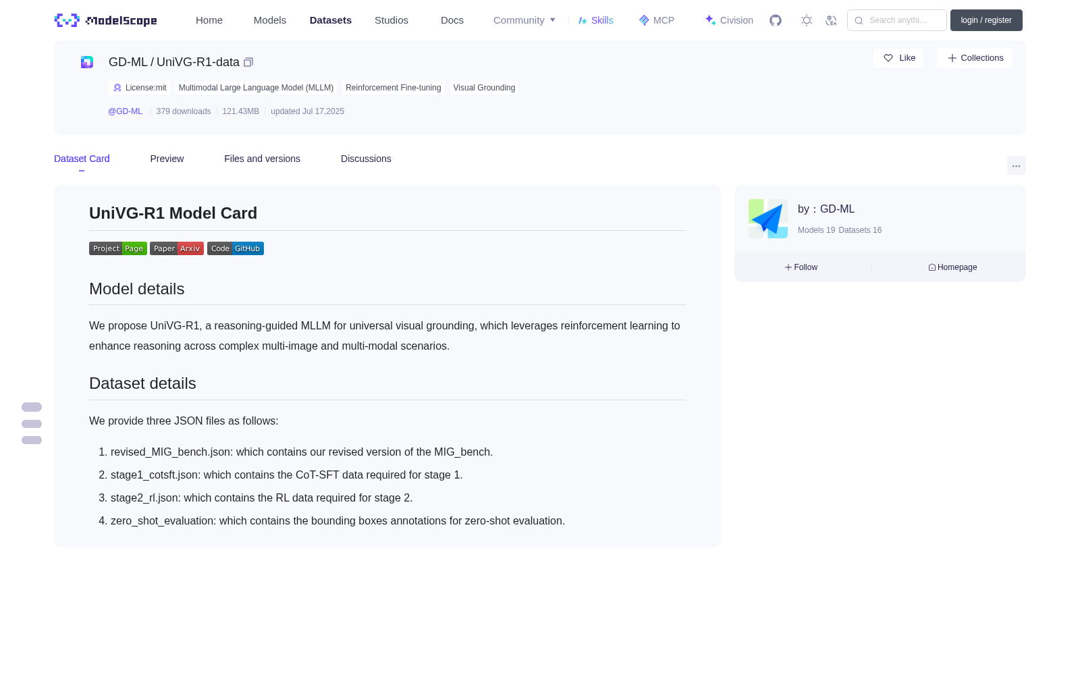Viewport: 1080px width, 675px height.
Task: Open the Docs nav item
Action: [452, 20]
